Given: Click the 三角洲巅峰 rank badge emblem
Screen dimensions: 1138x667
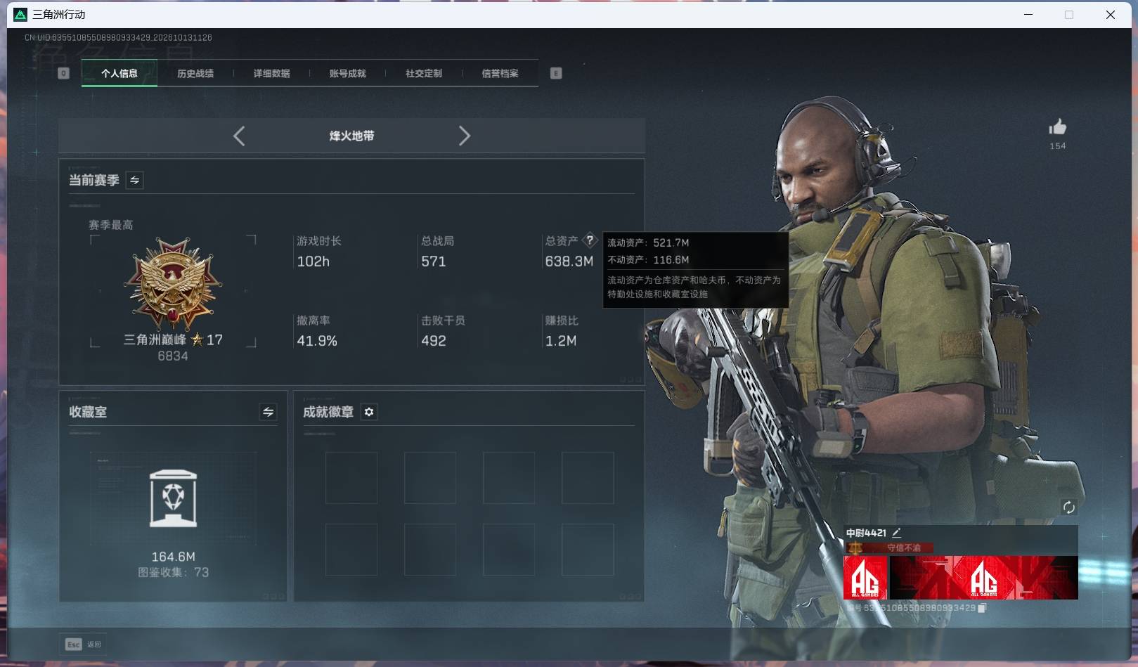Looking at the screenshot, I should [173, 283].
